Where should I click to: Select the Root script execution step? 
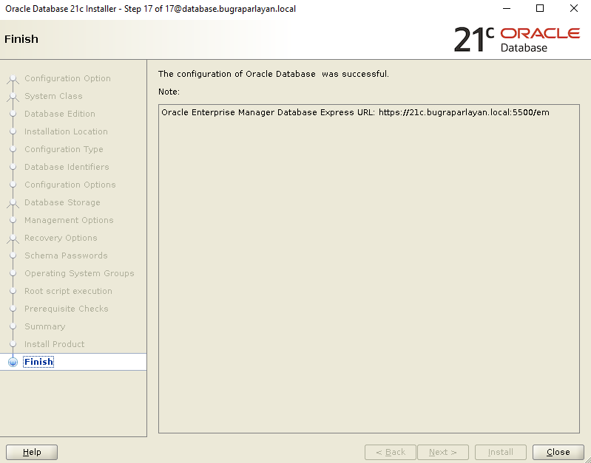coord(68,291)
